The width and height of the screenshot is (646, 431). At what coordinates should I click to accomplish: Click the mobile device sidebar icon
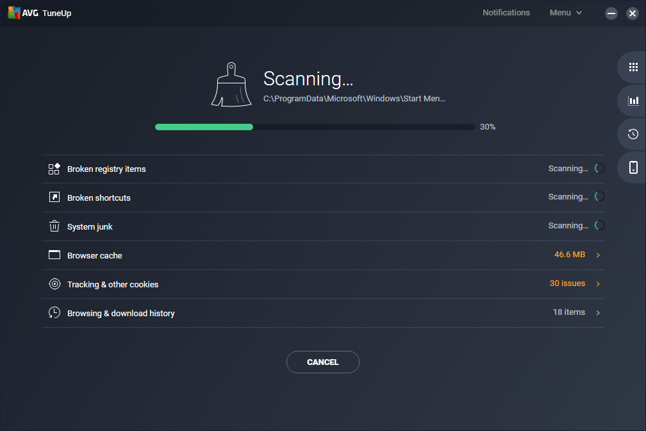(x=633, y=167)
